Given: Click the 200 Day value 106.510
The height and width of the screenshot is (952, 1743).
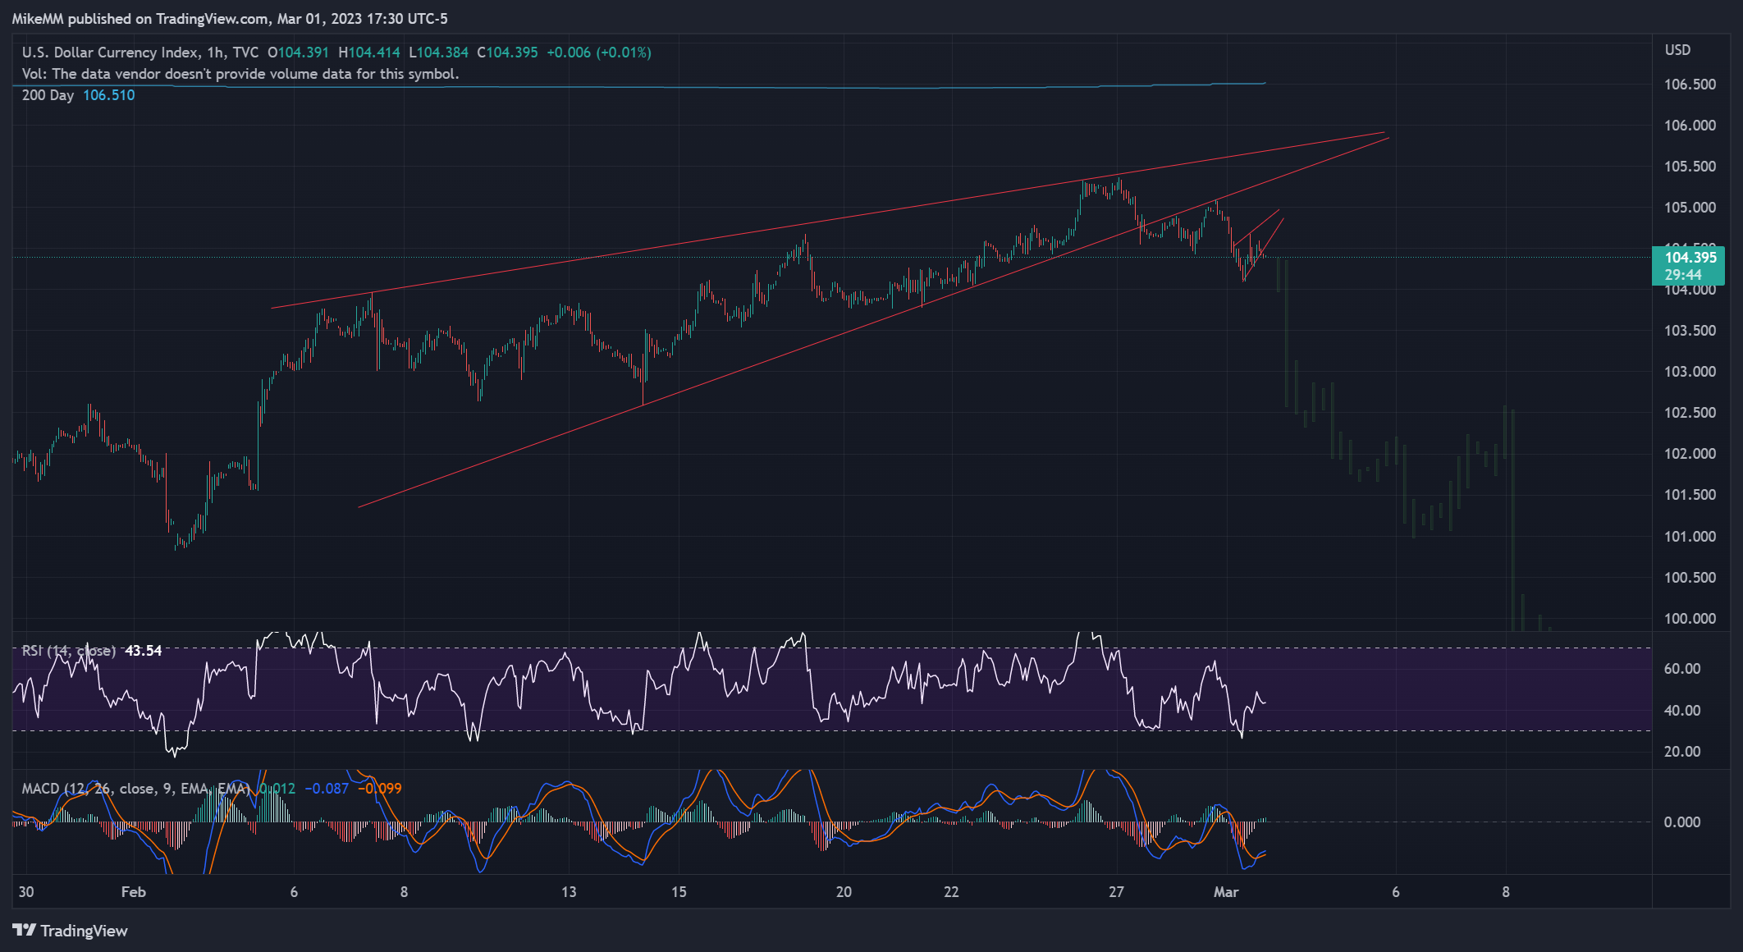Looking at the screenshot, I should click(108, 95).
